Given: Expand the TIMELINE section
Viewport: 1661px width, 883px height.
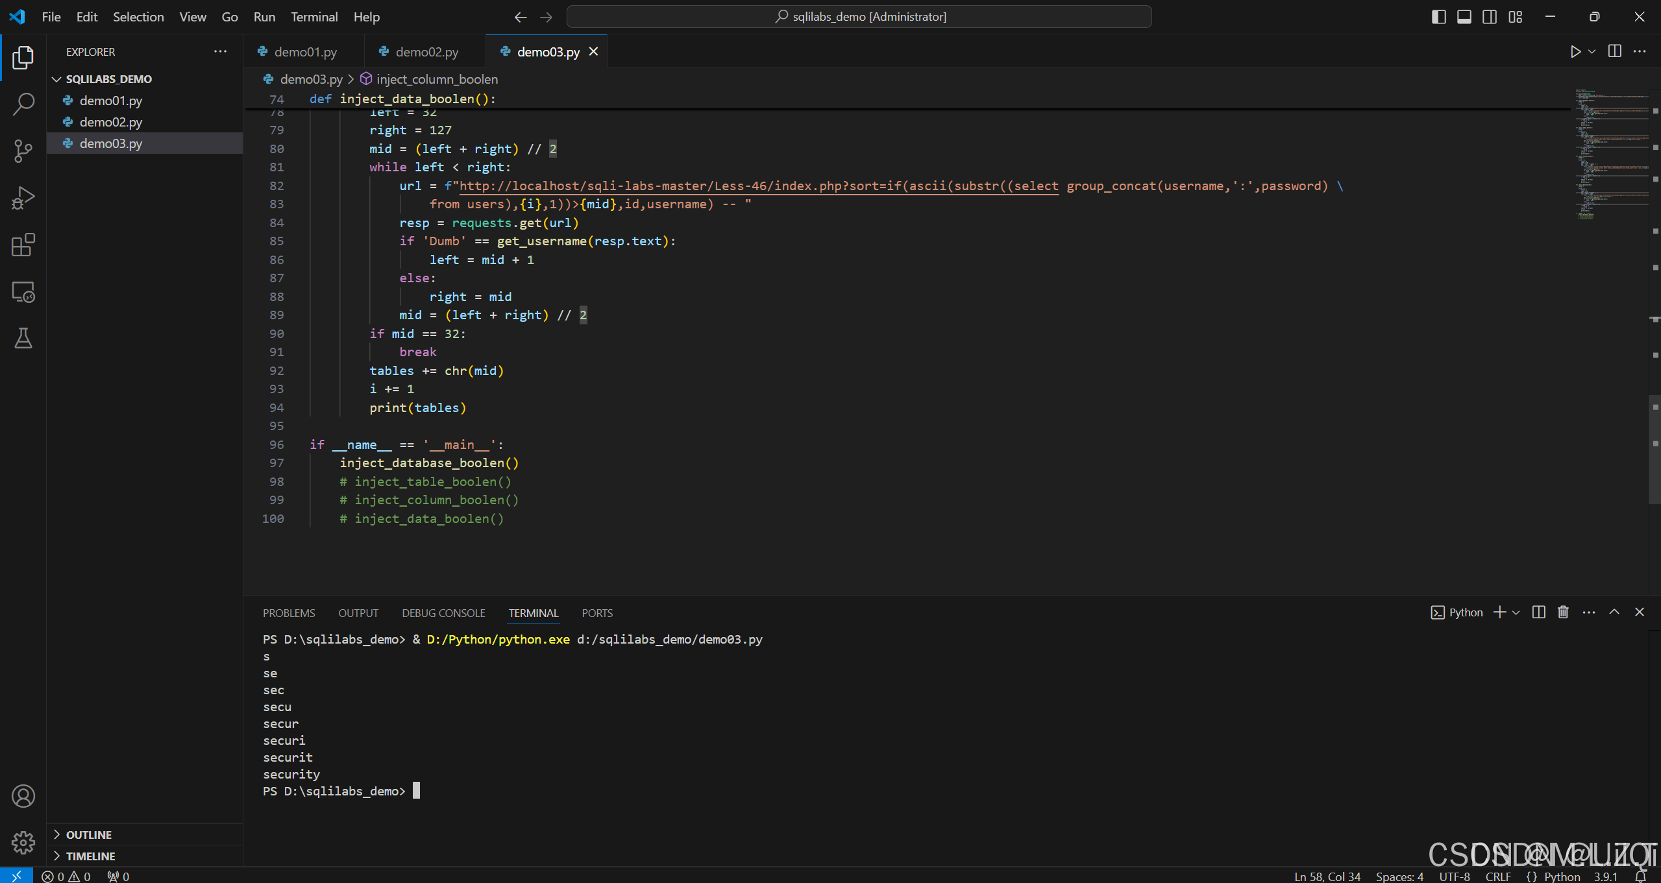Looking at the screenshot, I should coord(90,856).
